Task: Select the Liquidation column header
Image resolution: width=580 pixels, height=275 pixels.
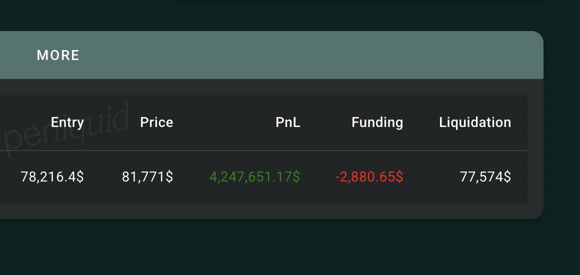Action: 475,122
